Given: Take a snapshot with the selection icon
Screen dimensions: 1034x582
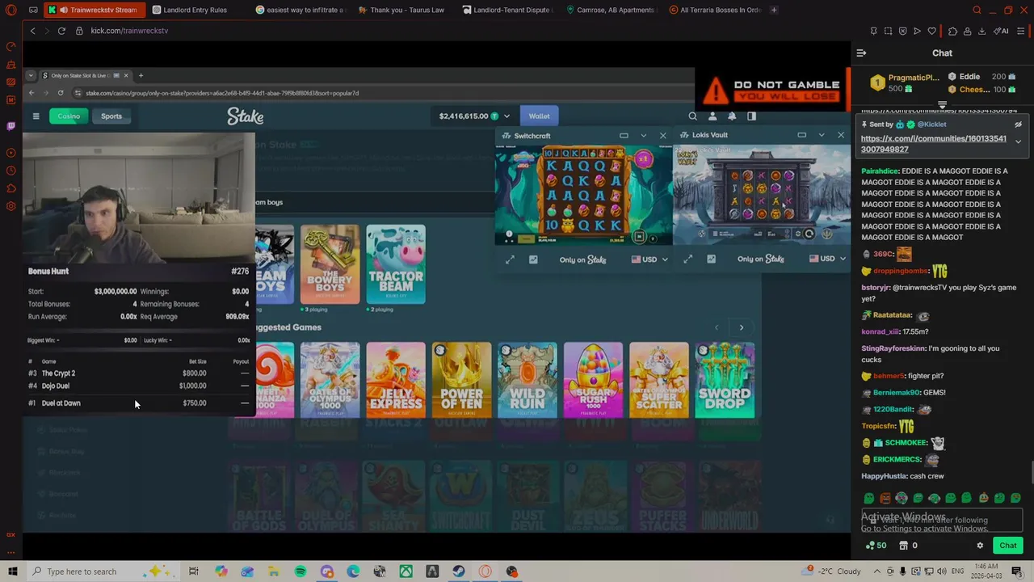Looking at the screenshot, I should [x=888, y=31].
